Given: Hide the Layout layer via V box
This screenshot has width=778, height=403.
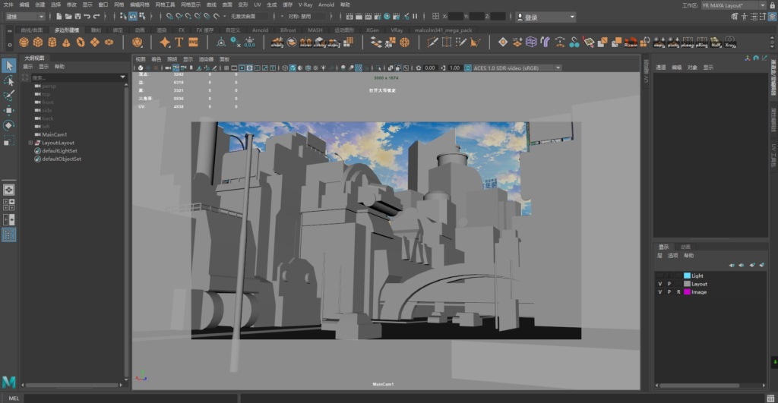Looking at the screenshot, I should click(x=659, y=284).
